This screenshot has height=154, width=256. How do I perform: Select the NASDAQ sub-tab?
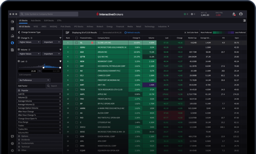53,27
